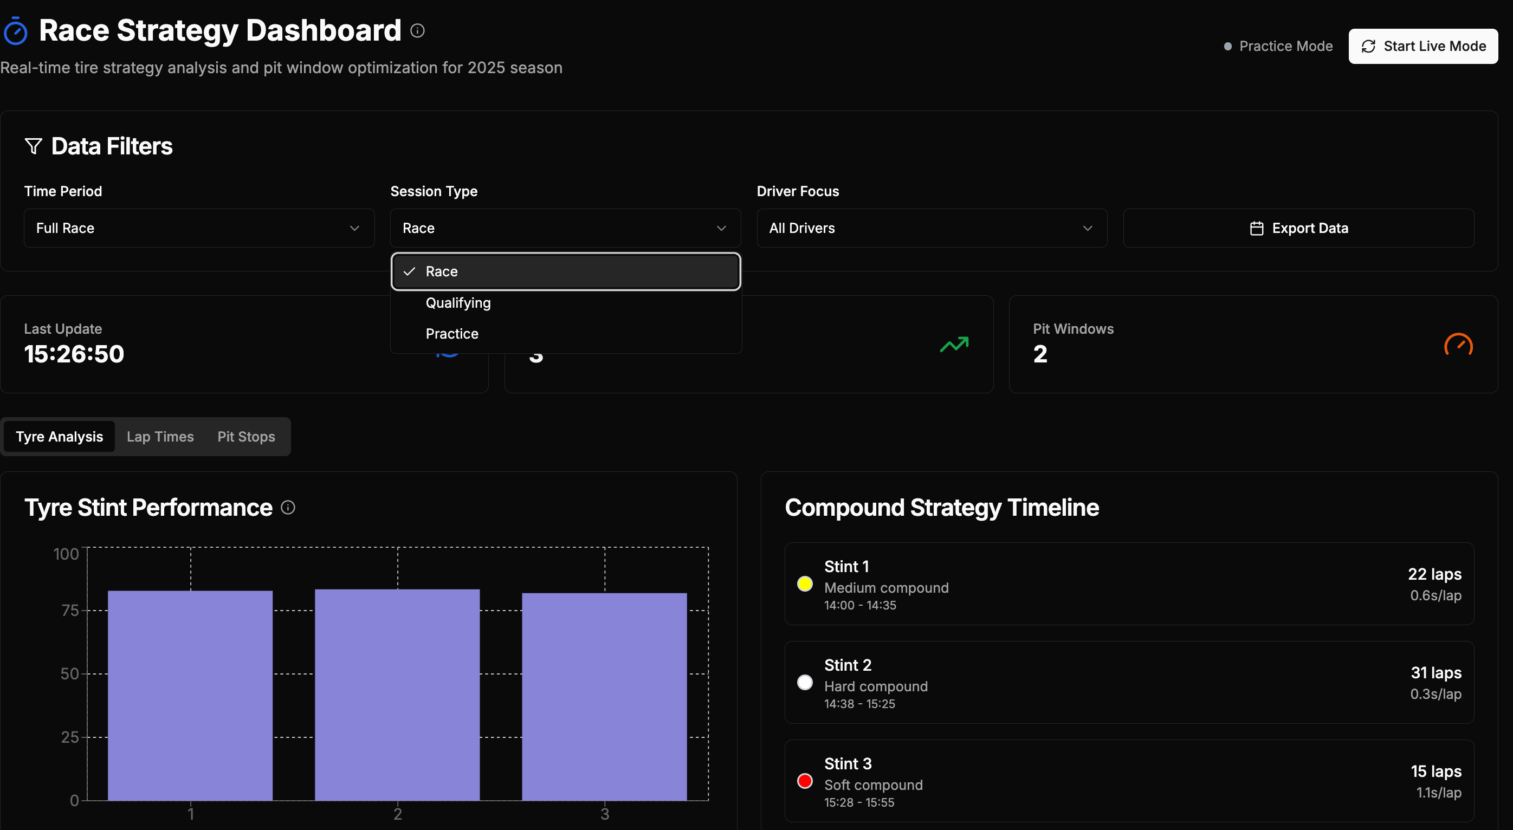Image resolution: width=1513 pixels, height=830 pixels.
Task: Click the funnel icon beside Data Filters
Action: pyautogui.click(x=34, y=146)
